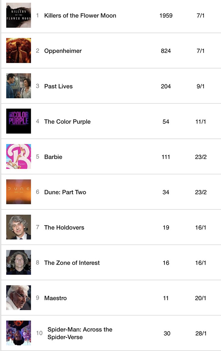
Task: Select The Zone of Interest title
Action: pyautogui.click(x=72, y=263)
